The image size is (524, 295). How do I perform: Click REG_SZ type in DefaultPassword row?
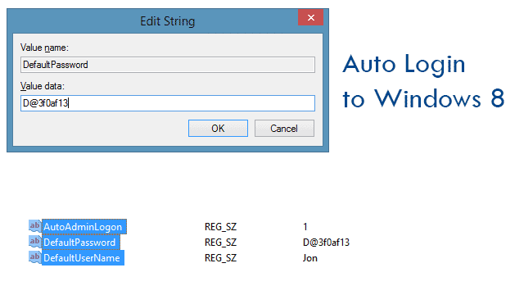[220, 243]
